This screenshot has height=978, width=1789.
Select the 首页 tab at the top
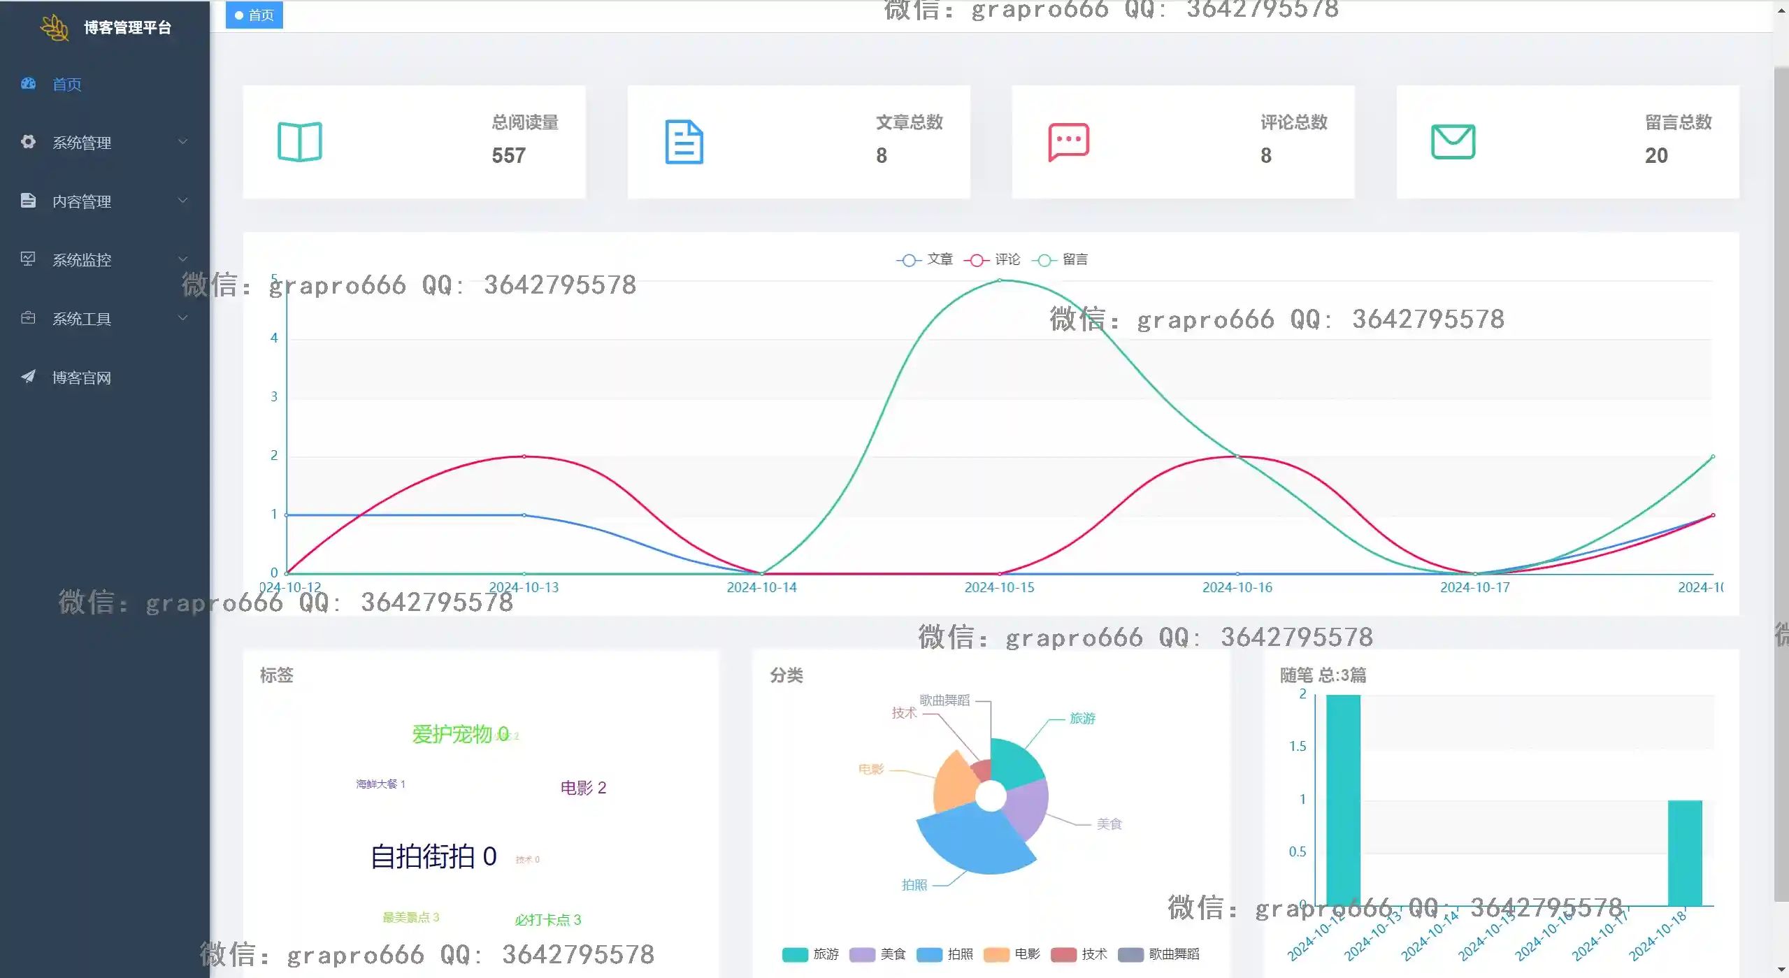coord(254,15)
